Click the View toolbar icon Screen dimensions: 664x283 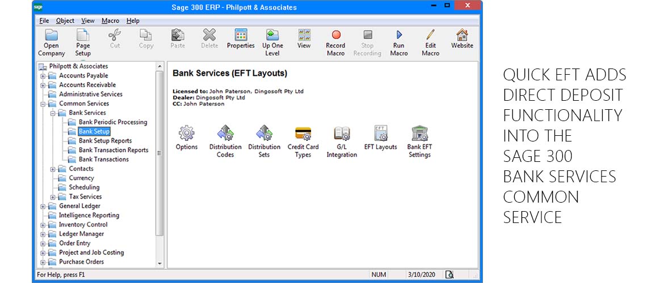coord(304,39)
